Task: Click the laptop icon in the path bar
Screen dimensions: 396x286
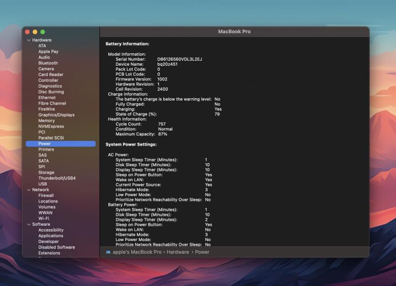Action: click(x=108, y=252)
